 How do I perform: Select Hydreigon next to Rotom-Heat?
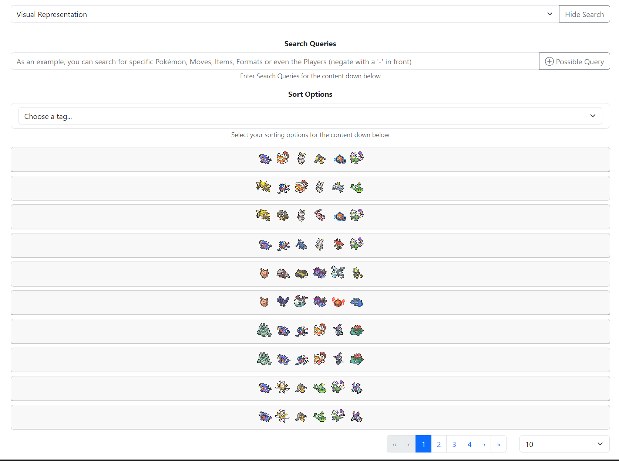click(320, 302)
